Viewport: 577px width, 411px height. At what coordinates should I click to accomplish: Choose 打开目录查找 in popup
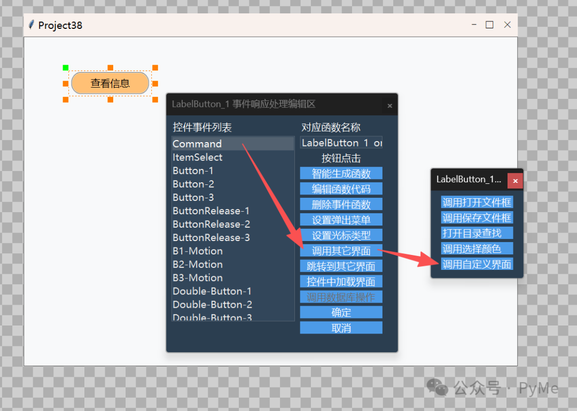coord(477,233)
